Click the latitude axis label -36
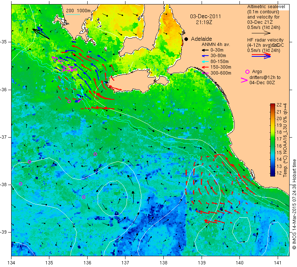Viewport: 297px width, 267px height. point(4,89)
